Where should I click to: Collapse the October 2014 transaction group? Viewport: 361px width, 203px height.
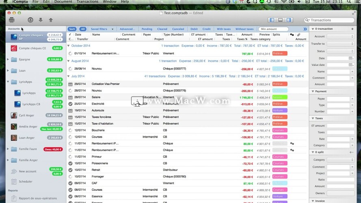coord(68,46)
